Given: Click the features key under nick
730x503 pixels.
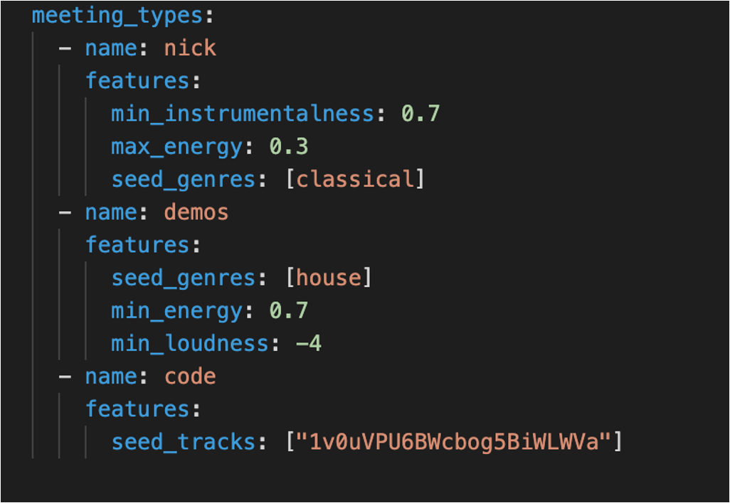Looking at the screenshot, I should (137, 81).
